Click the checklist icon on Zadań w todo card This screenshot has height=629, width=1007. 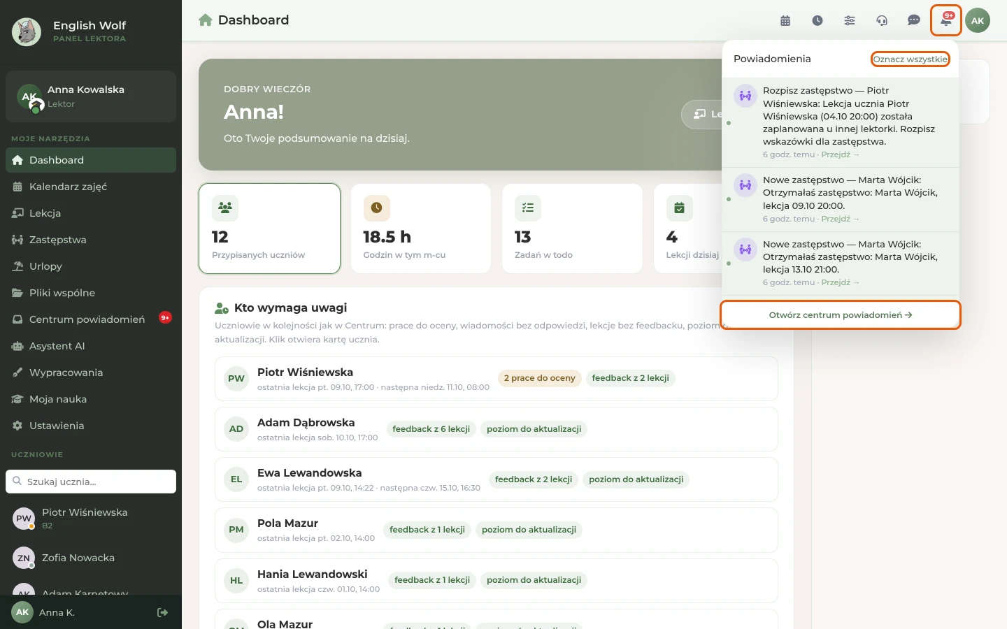[x=528, y=208]
